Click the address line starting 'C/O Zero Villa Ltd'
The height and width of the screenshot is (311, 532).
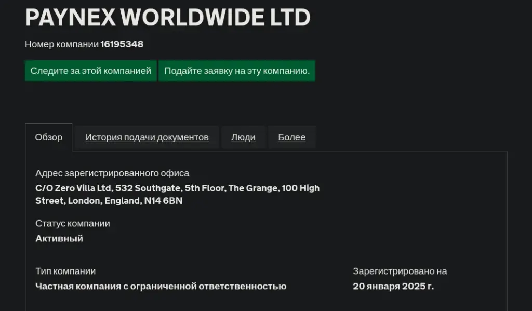(178, 188)
